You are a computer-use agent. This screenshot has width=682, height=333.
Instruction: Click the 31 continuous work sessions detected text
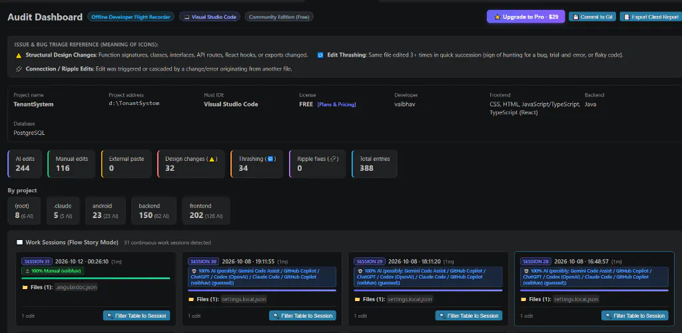tap(167, 243)
